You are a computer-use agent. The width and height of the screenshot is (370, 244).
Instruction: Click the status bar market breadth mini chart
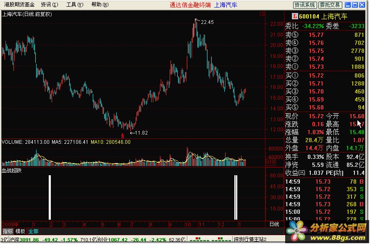[210, 240]
